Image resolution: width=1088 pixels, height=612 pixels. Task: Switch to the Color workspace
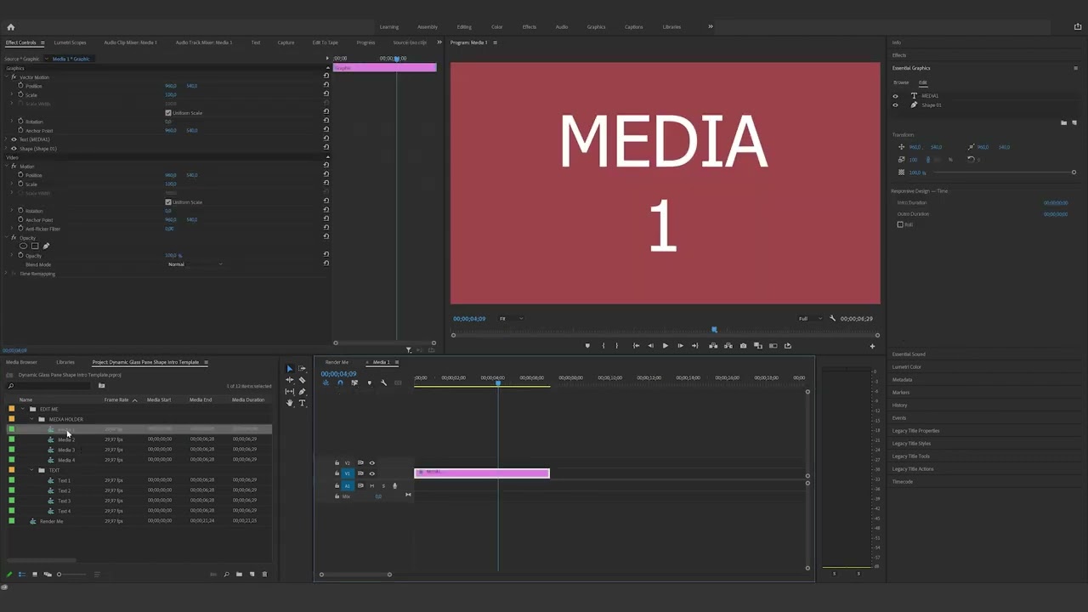[x=497, y=27]
